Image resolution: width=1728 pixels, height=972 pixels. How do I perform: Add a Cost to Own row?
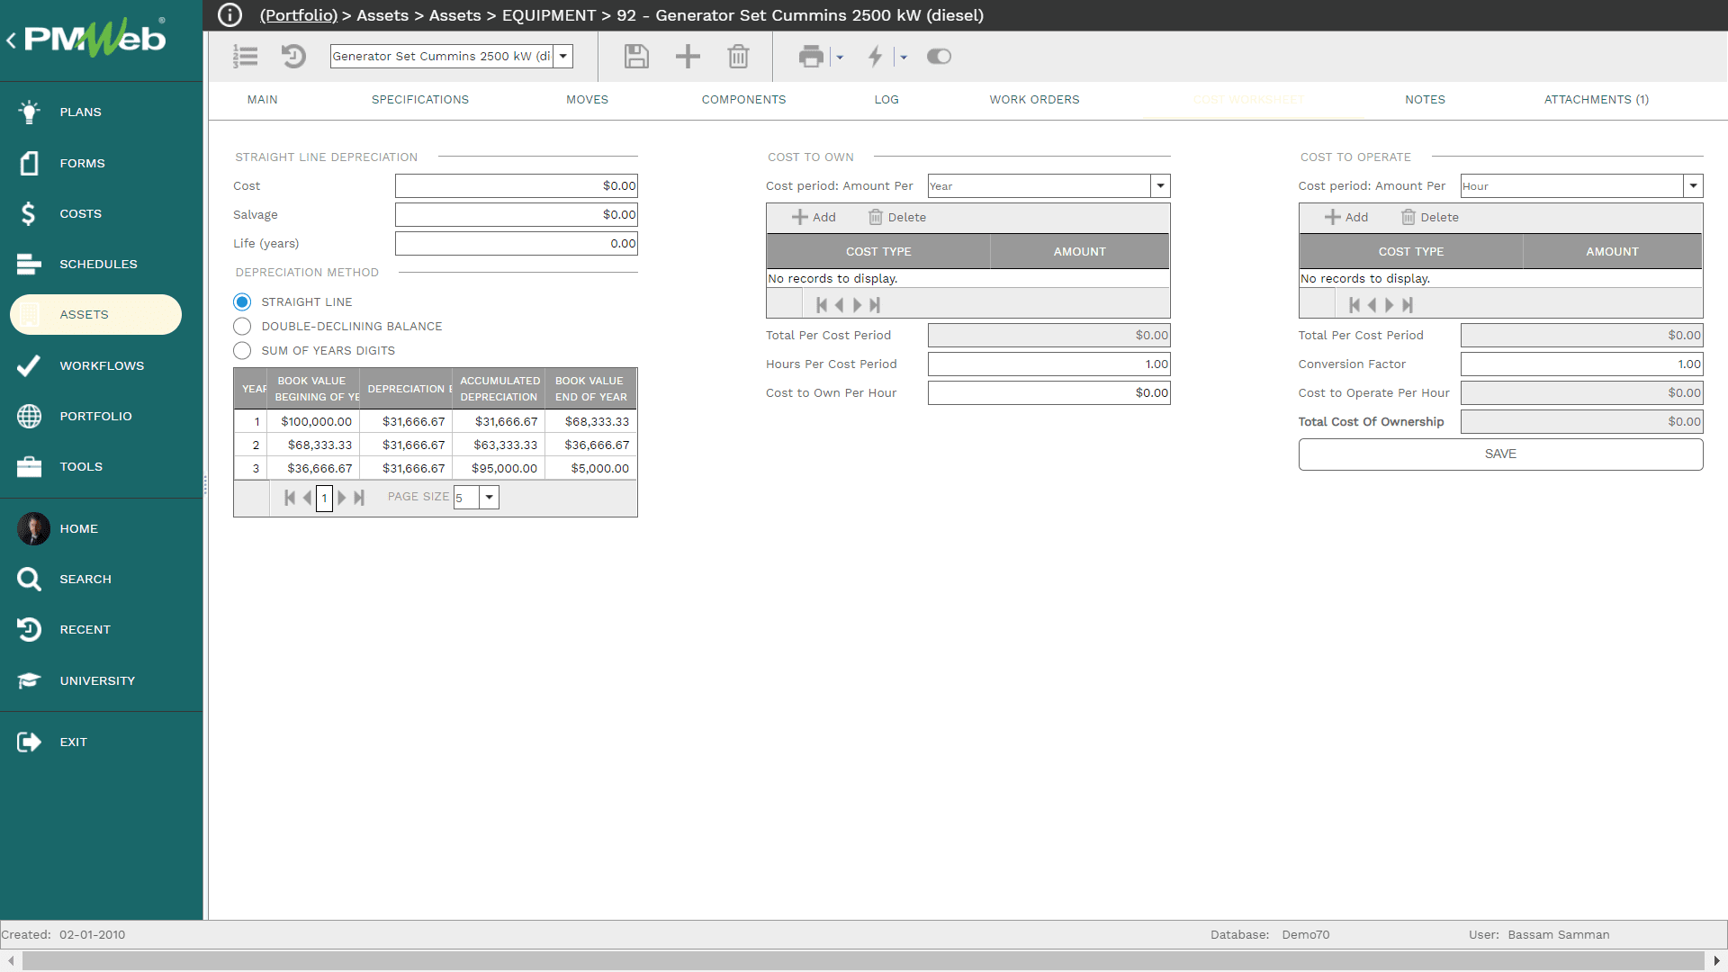(814, 218)
